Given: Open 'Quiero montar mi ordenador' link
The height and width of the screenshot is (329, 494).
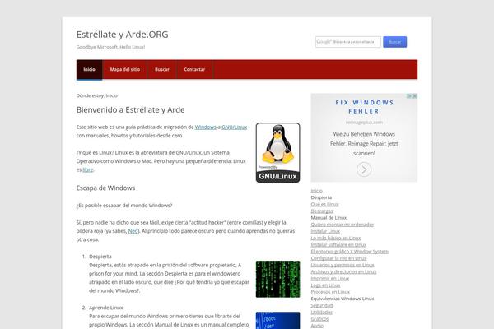Looking at the screenshot, I should pos(343,225).
